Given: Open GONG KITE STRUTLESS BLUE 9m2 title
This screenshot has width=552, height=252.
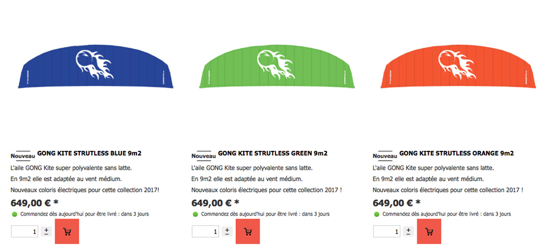Looking at the screenshot, I should [x=89, y=153].
